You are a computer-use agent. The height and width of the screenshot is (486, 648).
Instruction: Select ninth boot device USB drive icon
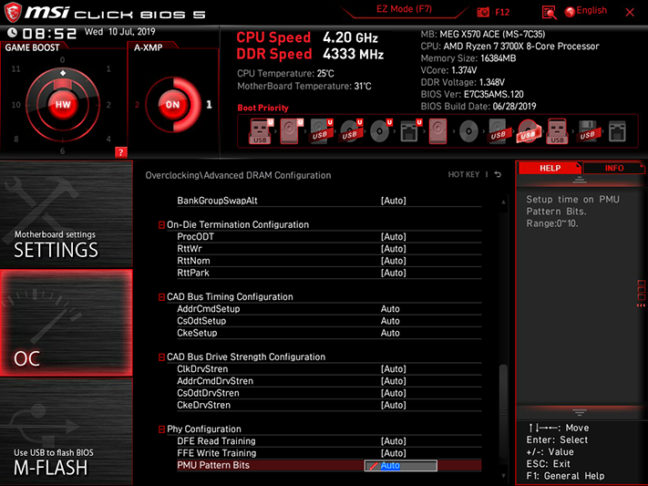coord(498,131)
